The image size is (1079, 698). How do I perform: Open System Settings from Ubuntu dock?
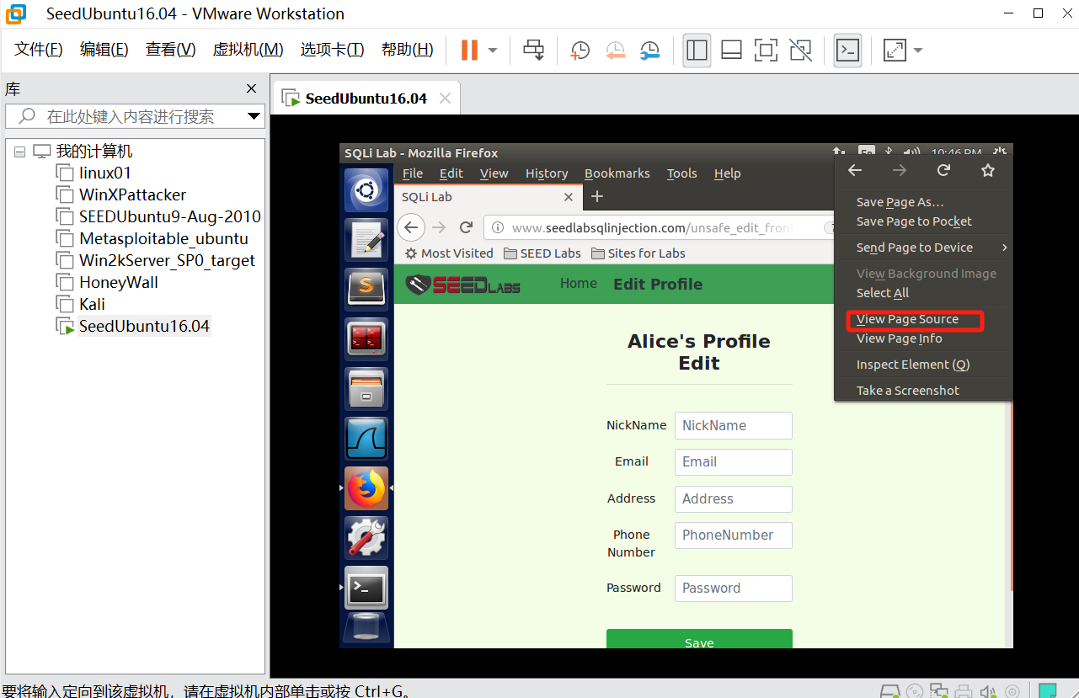[366, 538]
